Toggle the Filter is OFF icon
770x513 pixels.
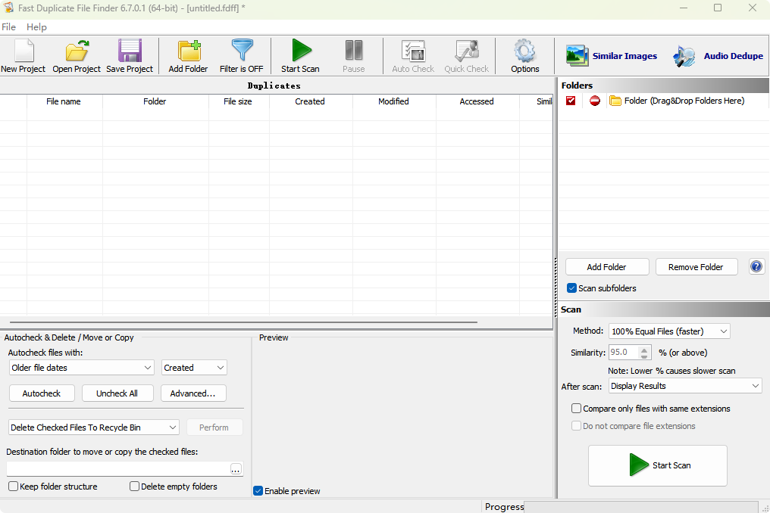pyautogui.click(x=241, y=55)
